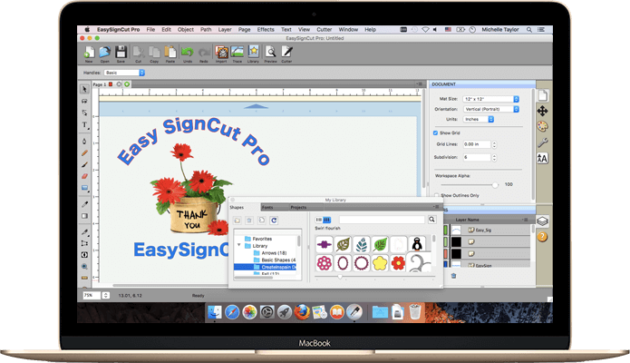The height and width of the screenshot is (363, 630).
Task: Toggle the Show Grid checkbox
Action: tap(435, 132)
